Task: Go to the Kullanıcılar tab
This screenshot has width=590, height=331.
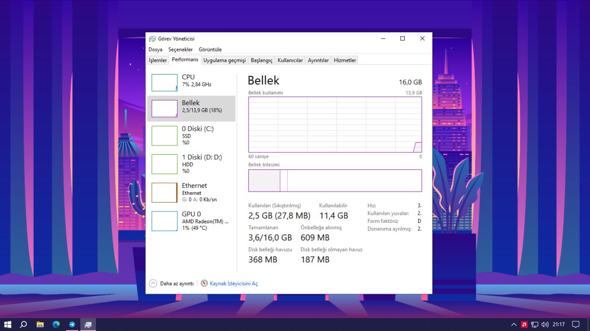Action: tap(290, 60)
